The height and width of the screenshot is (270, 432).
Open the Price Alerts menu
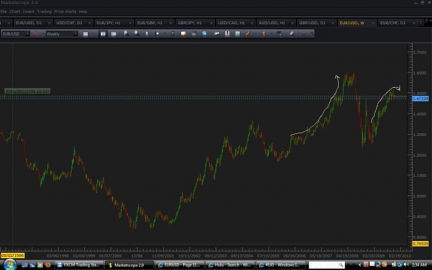[x=65, y=12]
